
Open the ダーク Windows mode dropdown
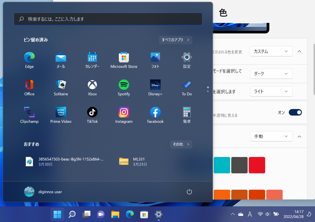pos(271,74)
